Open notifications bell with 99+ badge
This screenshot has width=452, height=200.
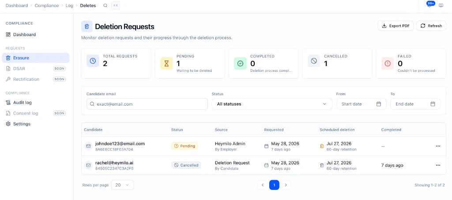coord(429,5)
